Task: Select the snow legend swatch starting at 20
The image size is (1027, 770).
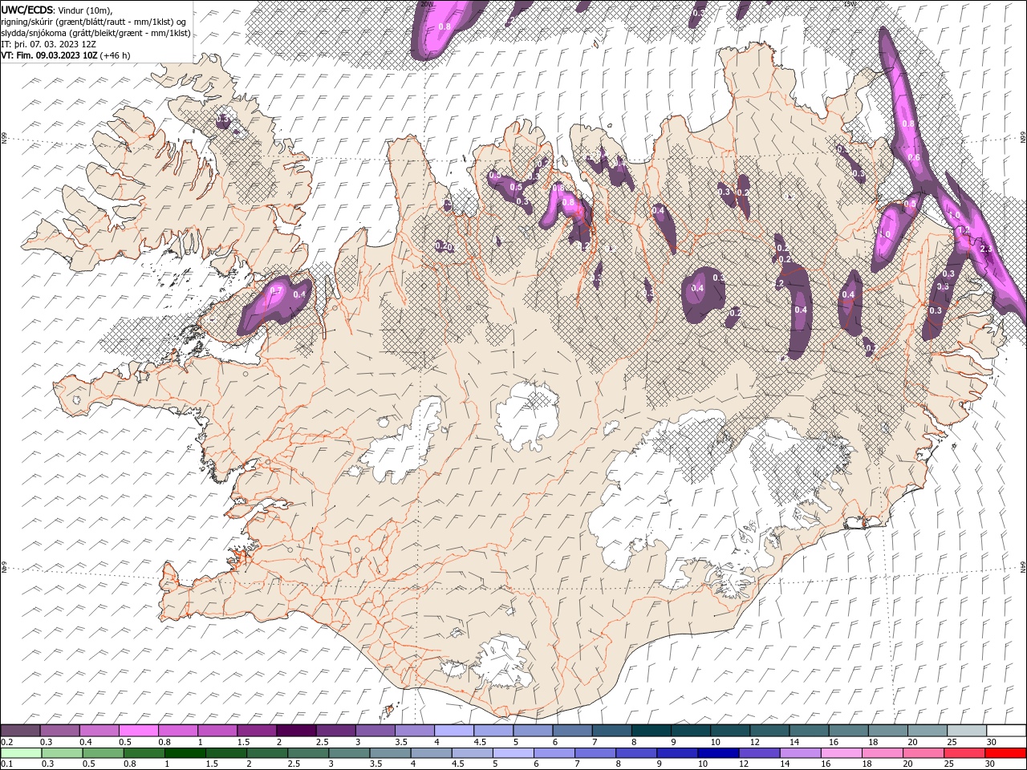Action: coord(926,731)
